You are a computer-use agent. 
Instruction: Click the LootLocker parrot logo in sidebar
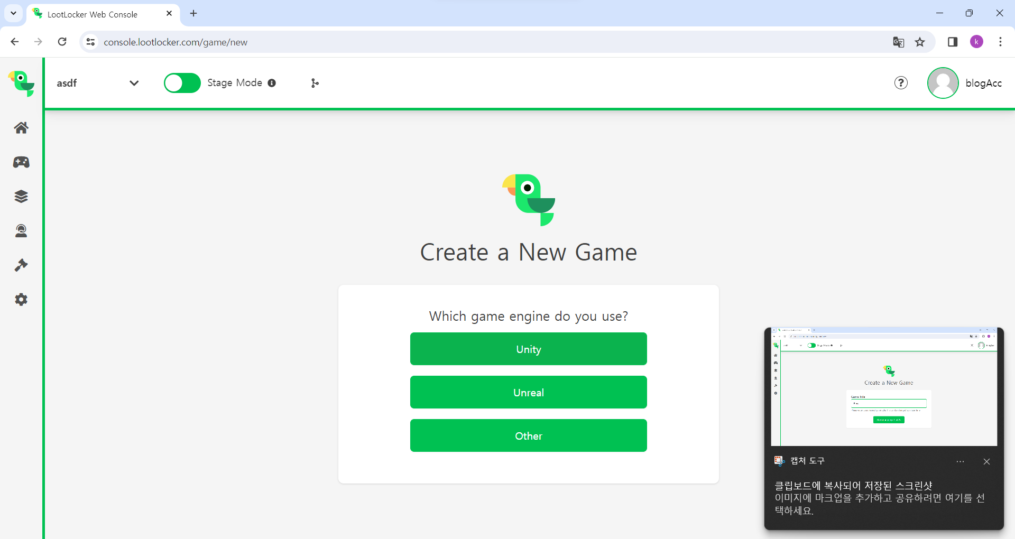(x=21, y=83)
